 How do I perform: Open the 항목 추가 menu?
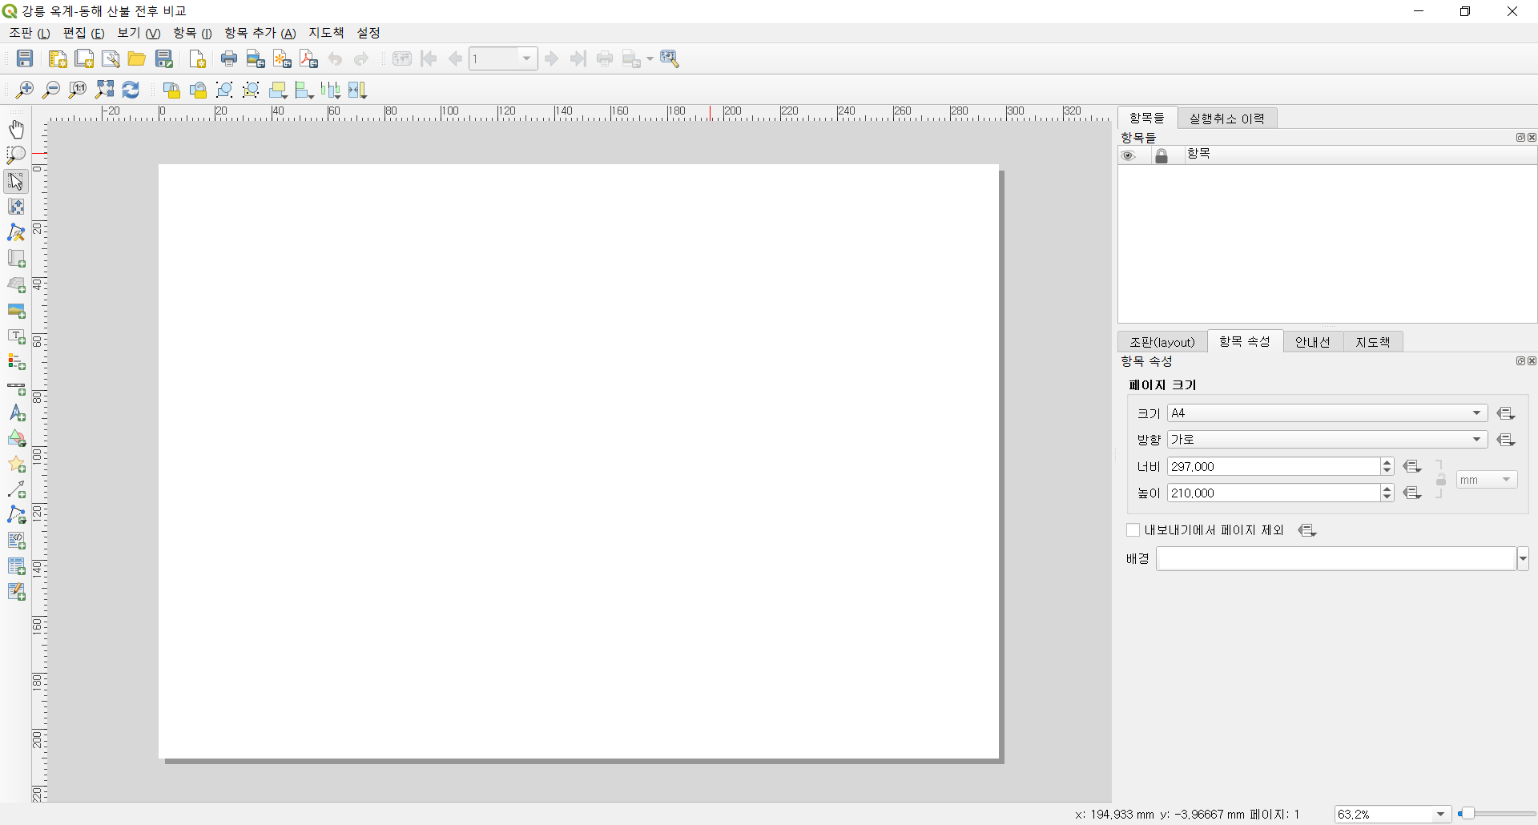point(260,33)
